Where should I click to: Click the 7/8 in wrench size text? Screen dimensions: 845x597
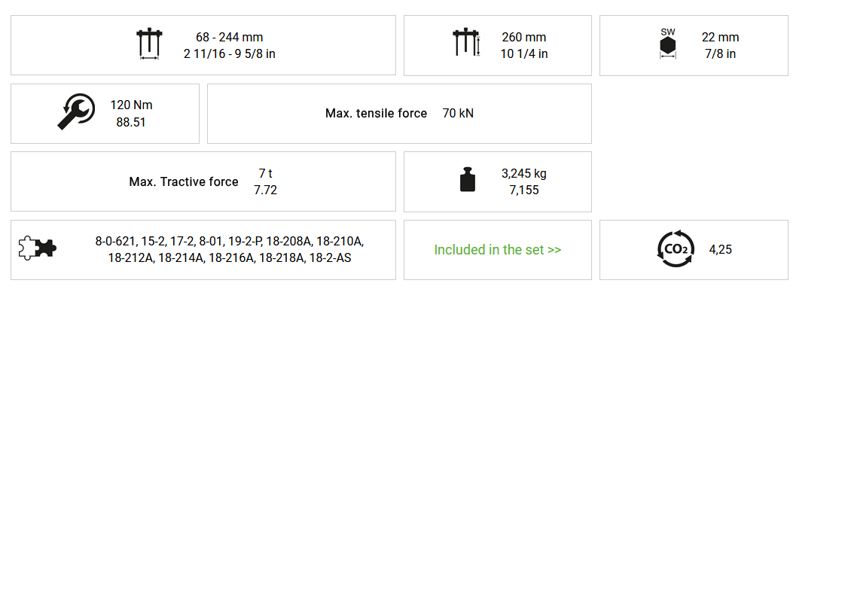[x=720, y=53]
